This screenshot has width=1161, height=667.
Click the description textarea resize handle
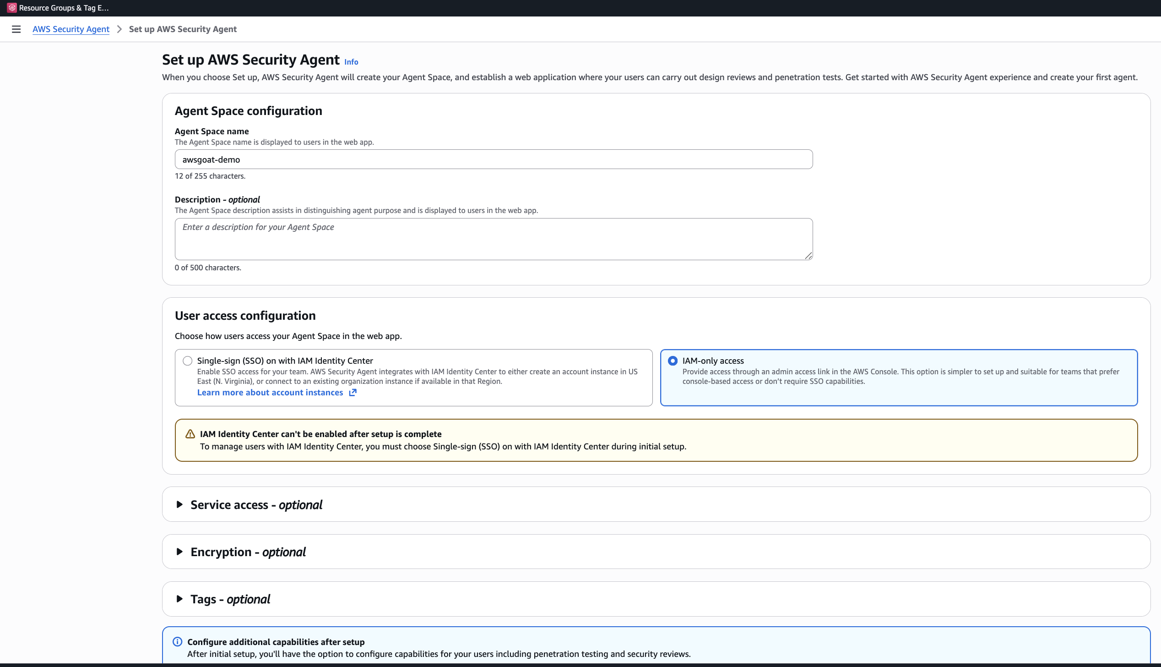tap(808, 257)
